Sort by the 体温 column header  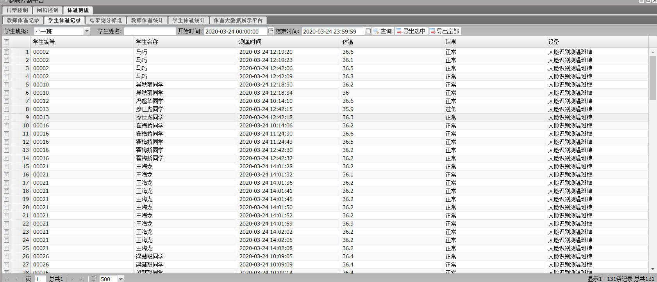coord(392,42)
